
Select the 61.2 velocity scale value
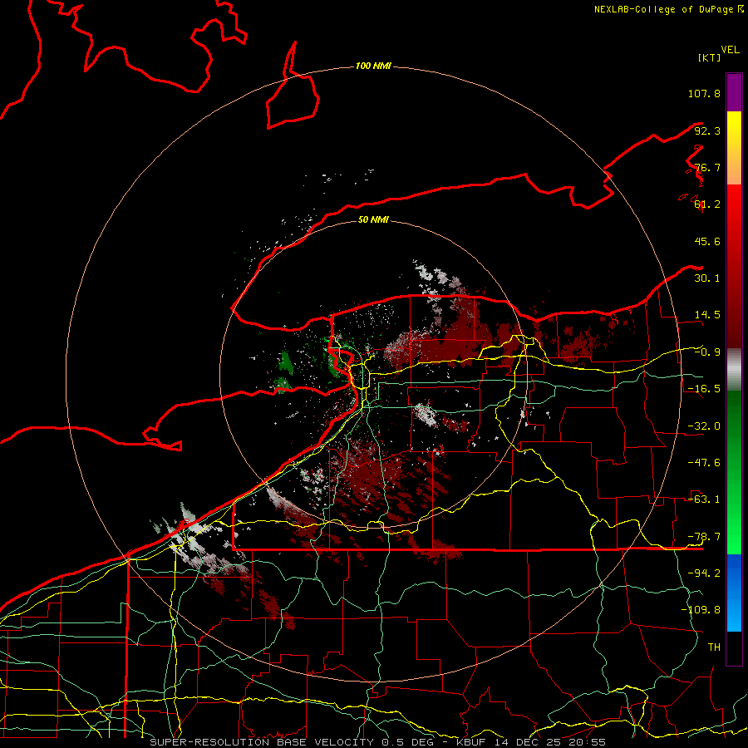click(707, 204)
